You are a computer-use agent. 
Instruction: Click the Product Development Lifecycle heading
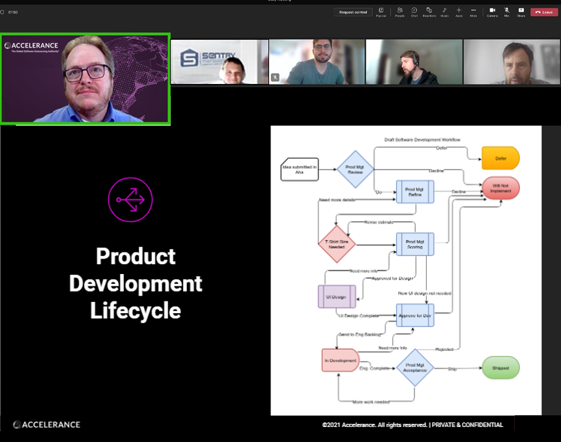tap(136, 283)
